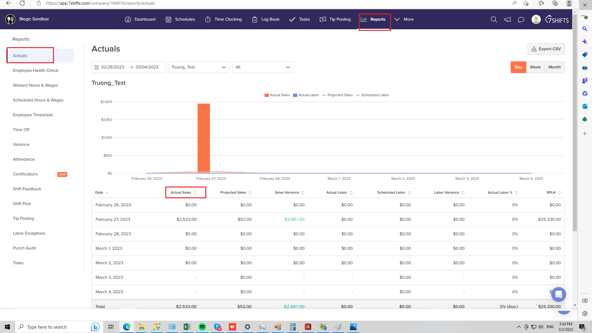Click the Export CSV button

point(546,49)
